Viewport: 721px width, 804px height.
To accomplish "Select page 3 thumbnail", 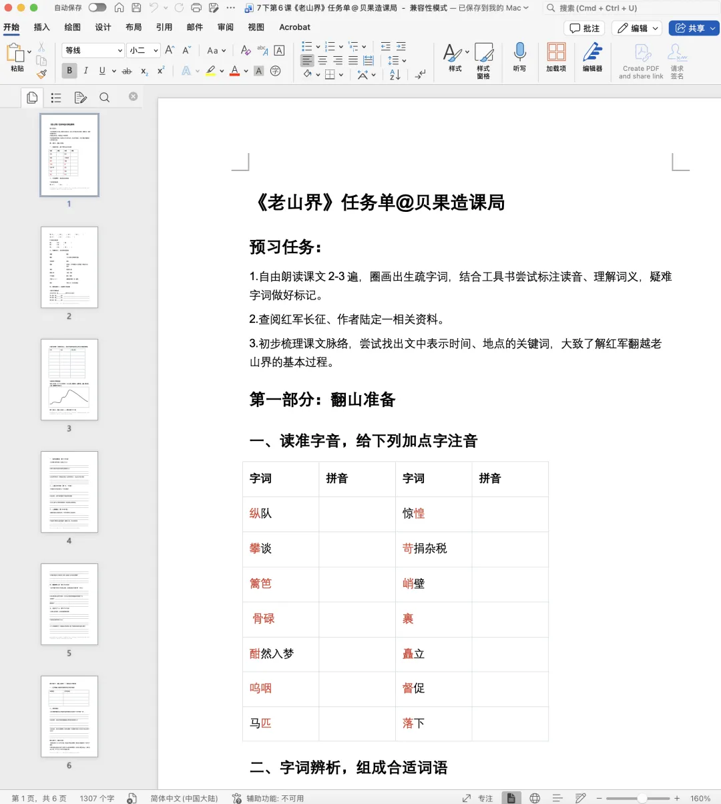I will coord(69,380).
